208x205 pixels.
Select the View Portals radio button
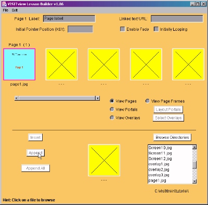coord(112,109)
